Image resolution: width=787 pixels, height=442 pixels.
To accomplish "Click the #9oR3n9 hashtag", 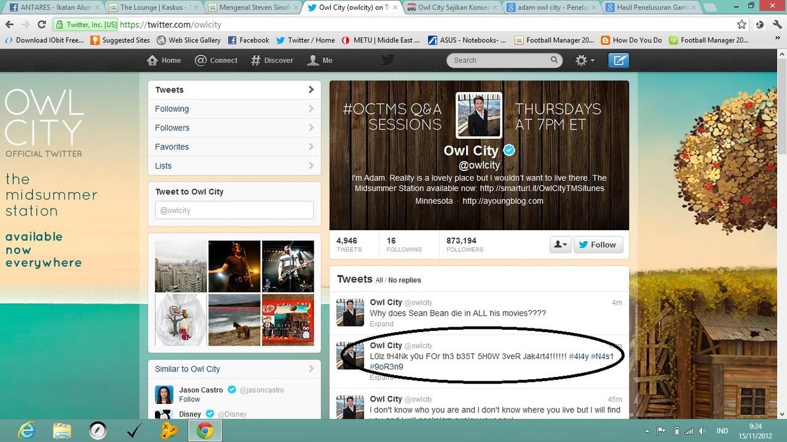I will [387, 366].
